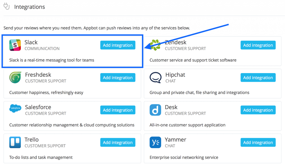Image resolution: width=285 pixels, height=166 pixels.
Task: Select the Yammer service name
Action: [175, 139]
